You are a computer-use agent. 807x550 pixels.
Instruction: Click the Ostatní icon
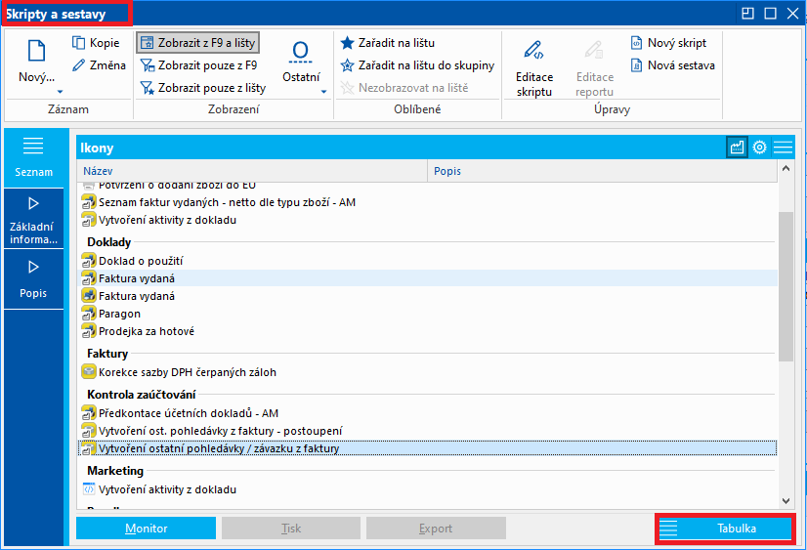pyautogui.click(x=301, y=52)
